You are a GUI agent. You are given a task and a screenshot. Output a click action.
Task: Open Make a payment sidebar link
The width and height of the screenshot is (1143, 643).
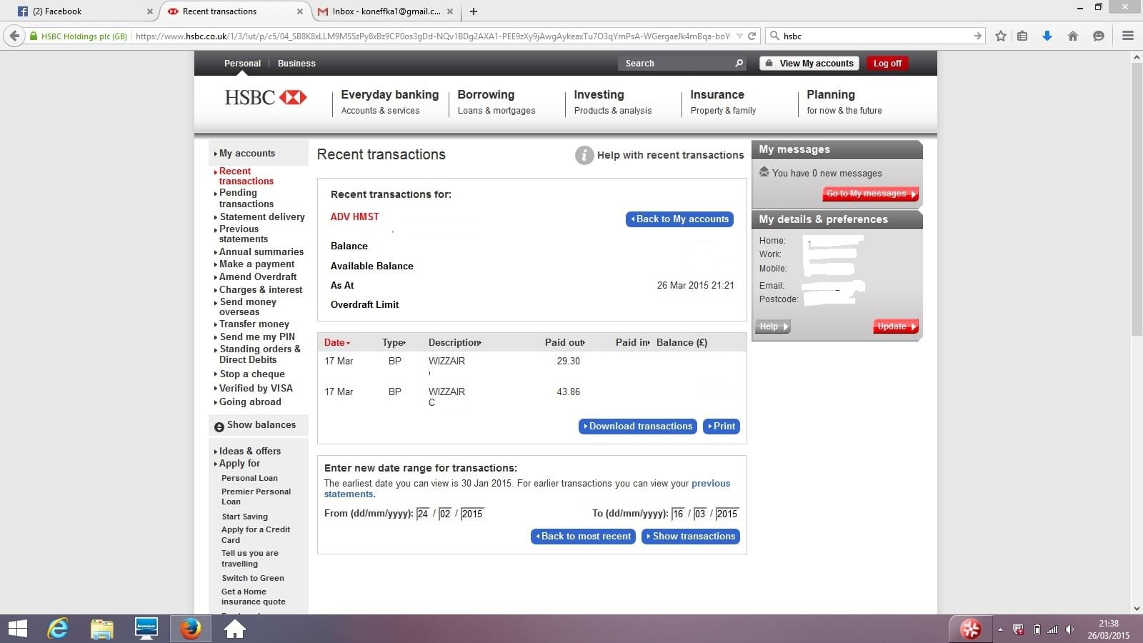[x=256, y=264]
